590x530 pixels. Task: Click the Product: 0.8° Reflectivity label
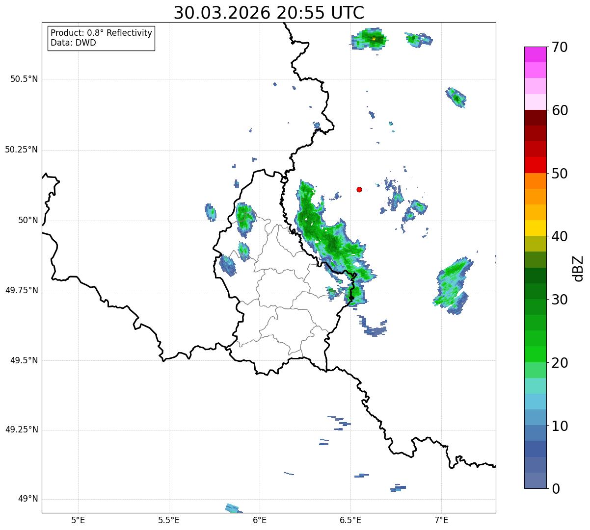102,33
